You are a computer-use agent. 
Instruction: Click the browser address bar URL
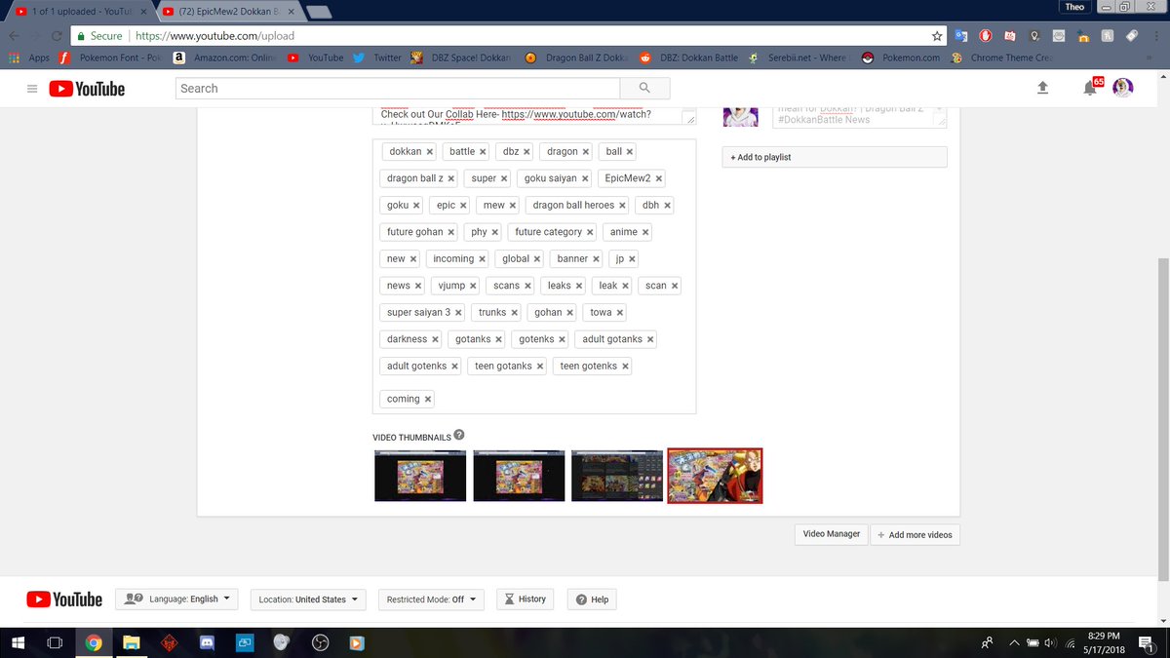click(214, 35)
